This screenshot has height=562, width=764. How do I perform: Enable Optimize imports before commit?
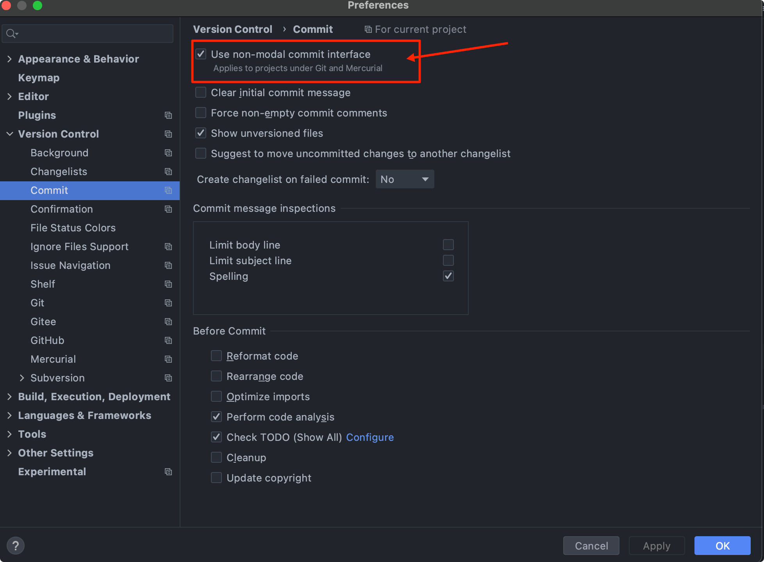[216, 396]
